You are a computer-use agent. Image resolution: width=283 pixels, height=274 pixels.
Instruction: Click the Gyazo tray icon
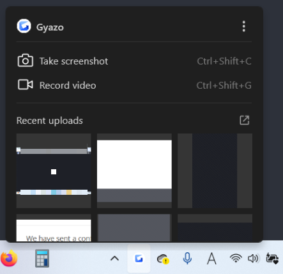139,259
